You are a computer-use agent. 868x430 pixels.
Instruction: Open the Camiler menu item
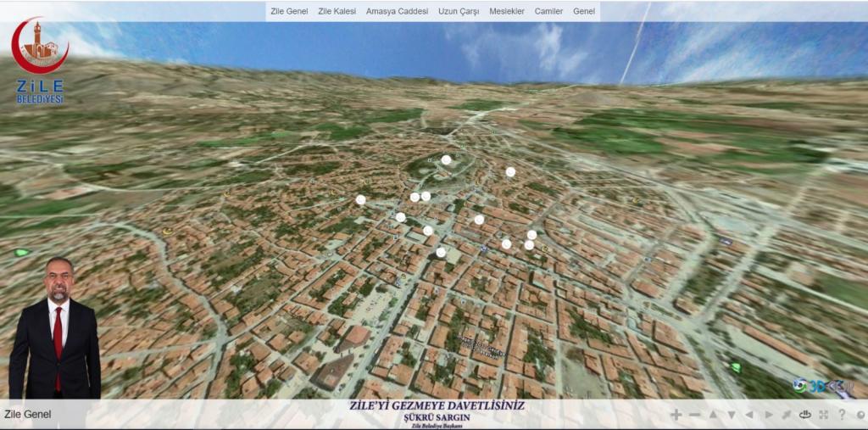pyautogui.click(x=548, y=11)
